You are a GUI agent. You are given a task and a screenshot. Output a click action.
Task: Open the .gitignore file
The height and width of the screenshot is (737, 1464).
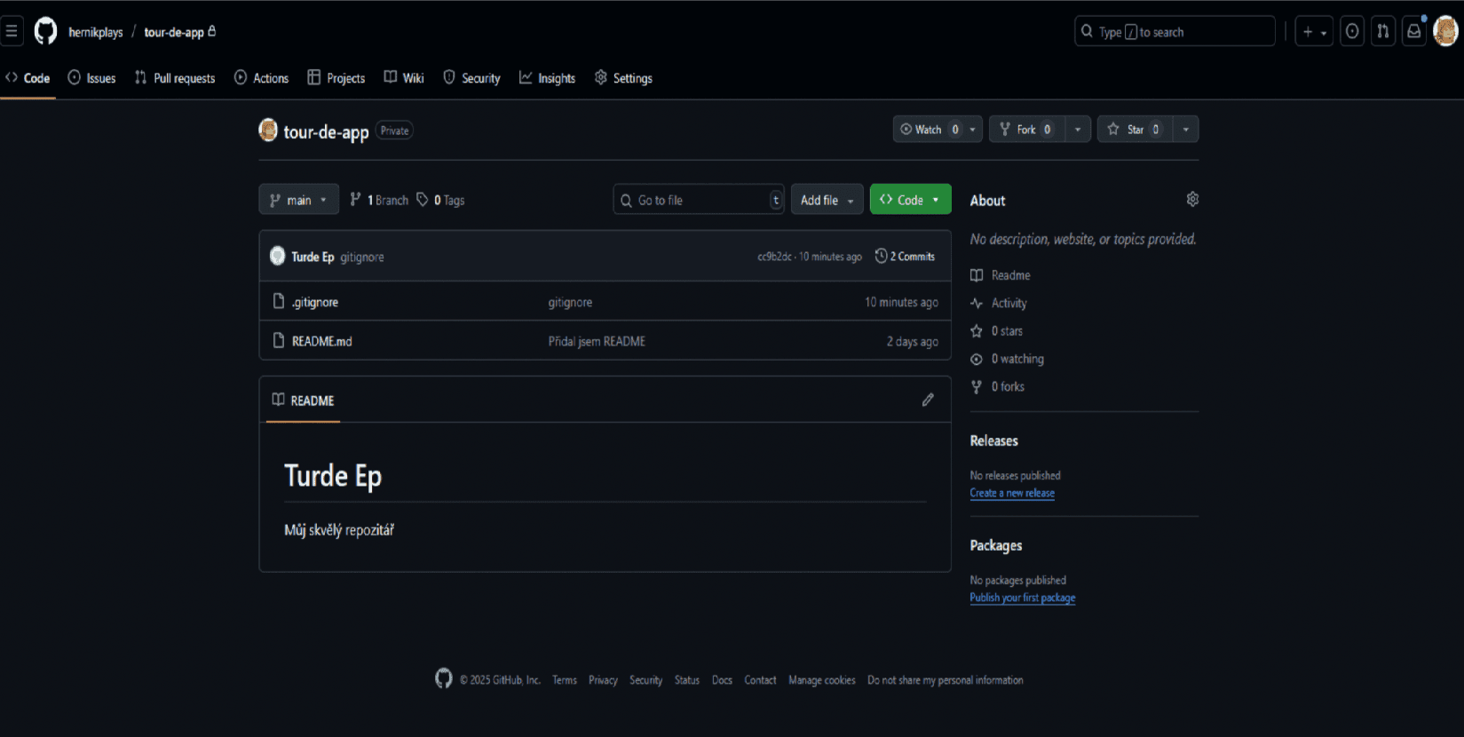pos(315,303)
